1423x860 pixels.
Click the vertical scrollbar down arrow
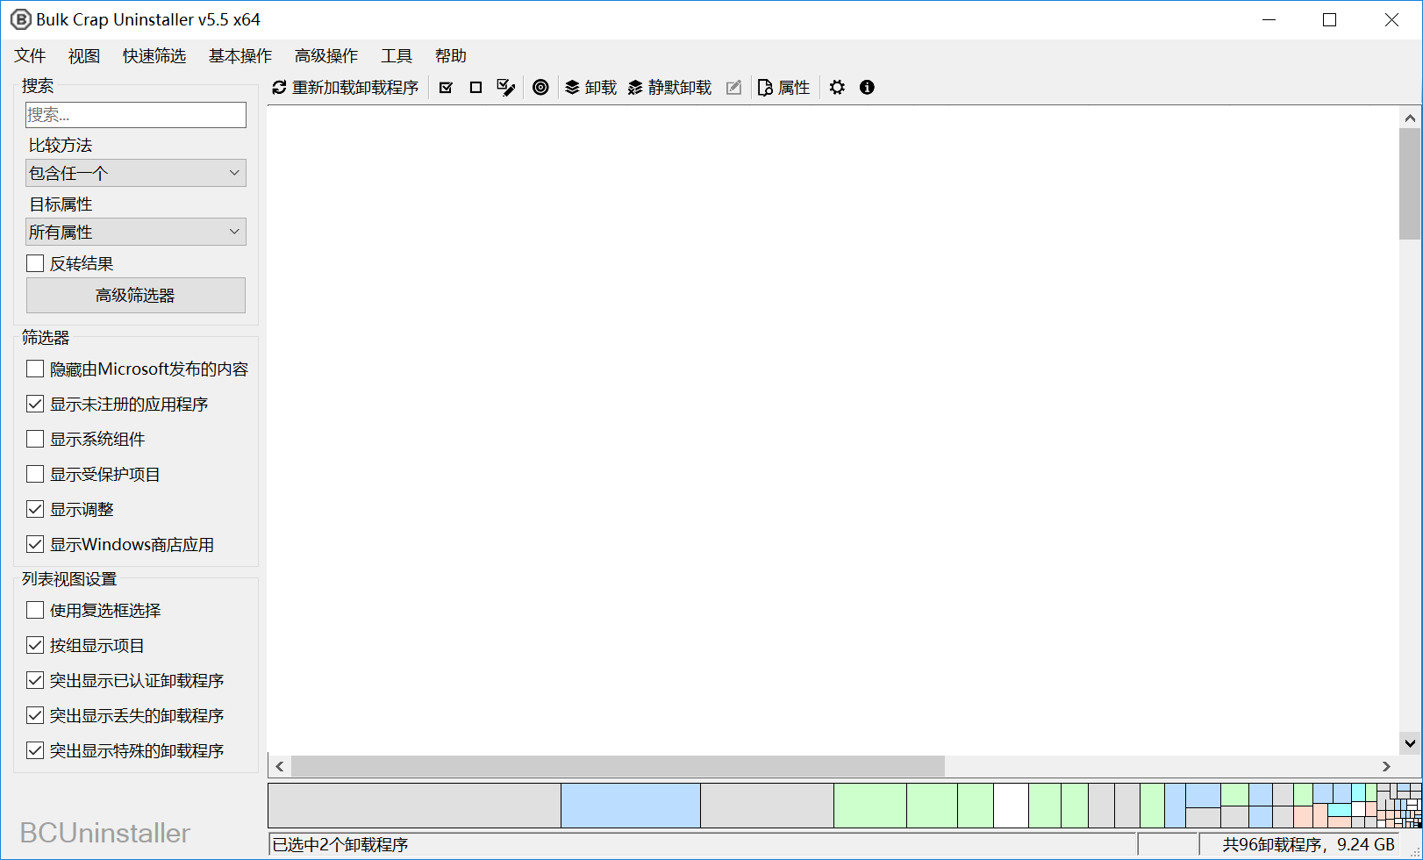tap(1410, 743)
